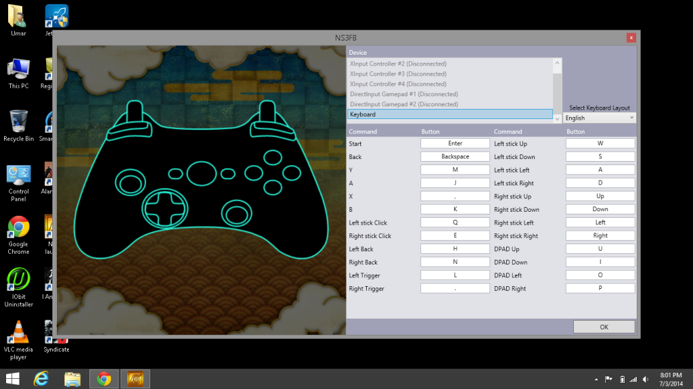Click the X button mapping field

pos(455,196)
